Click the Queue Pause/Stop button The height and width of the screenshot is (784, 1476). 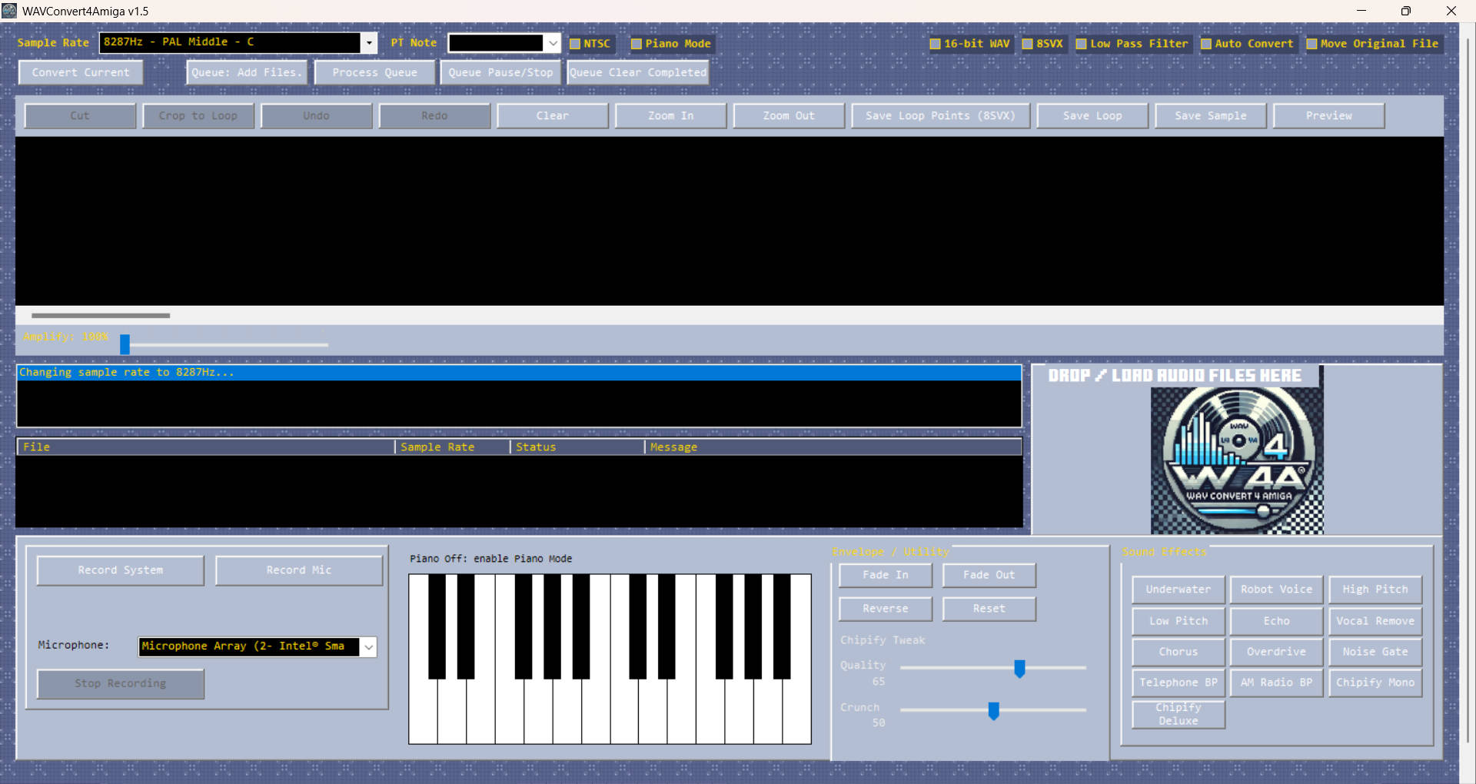(500, 72)
